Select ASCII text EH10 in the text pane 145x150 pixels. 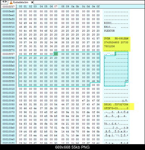[x=107, y=27]
